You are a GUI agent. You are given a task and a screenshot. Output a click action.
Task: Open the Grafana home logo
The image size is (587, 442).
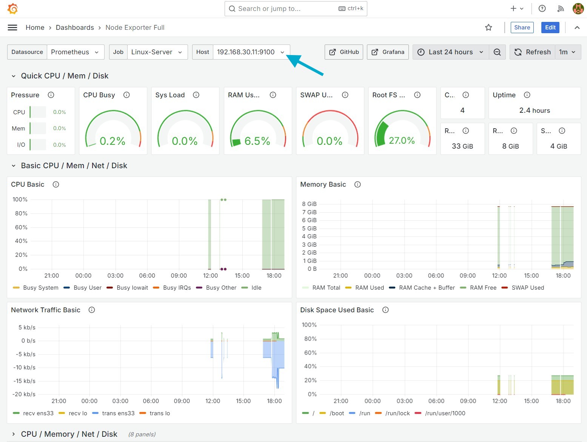12,8
